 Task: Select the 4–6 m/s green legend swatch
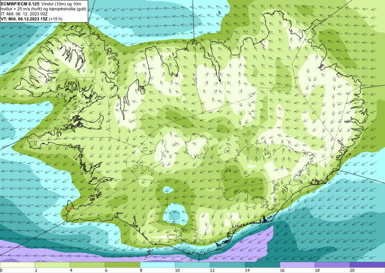click(87, 265)
